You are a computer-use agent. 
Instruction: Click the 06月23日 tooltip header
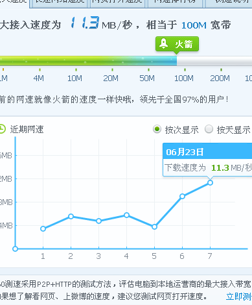pyautogui.click(x=207, y=151)
